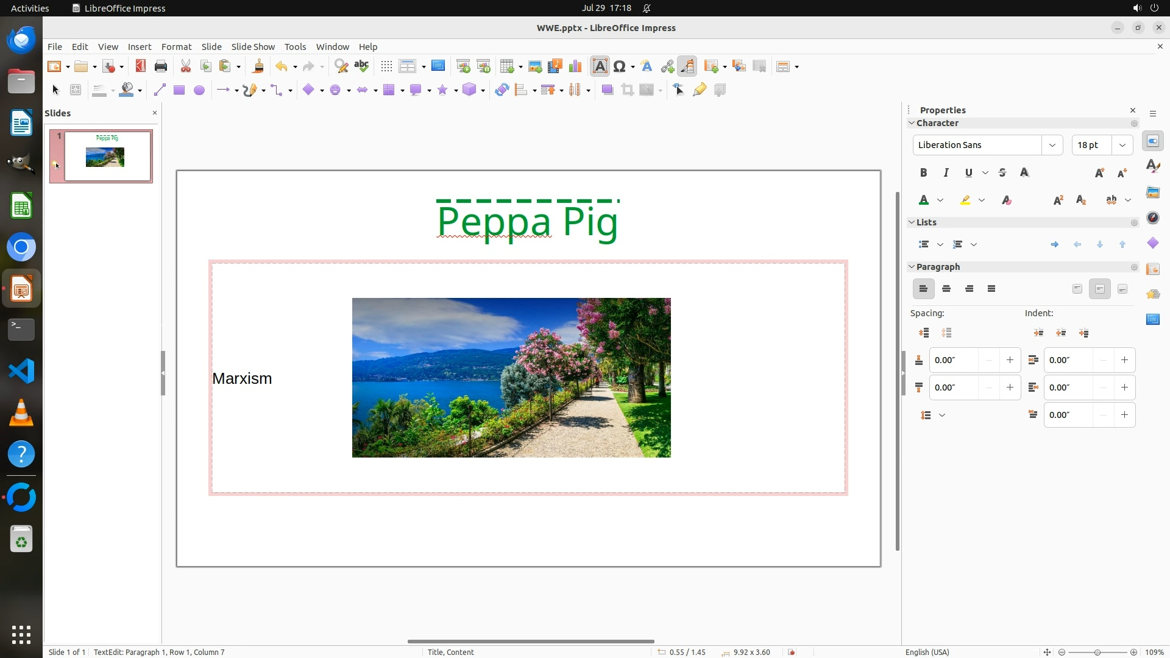The image size is (1170, 658).
Task: Toggle Italic formatting in sidebar
Action: 946,173
